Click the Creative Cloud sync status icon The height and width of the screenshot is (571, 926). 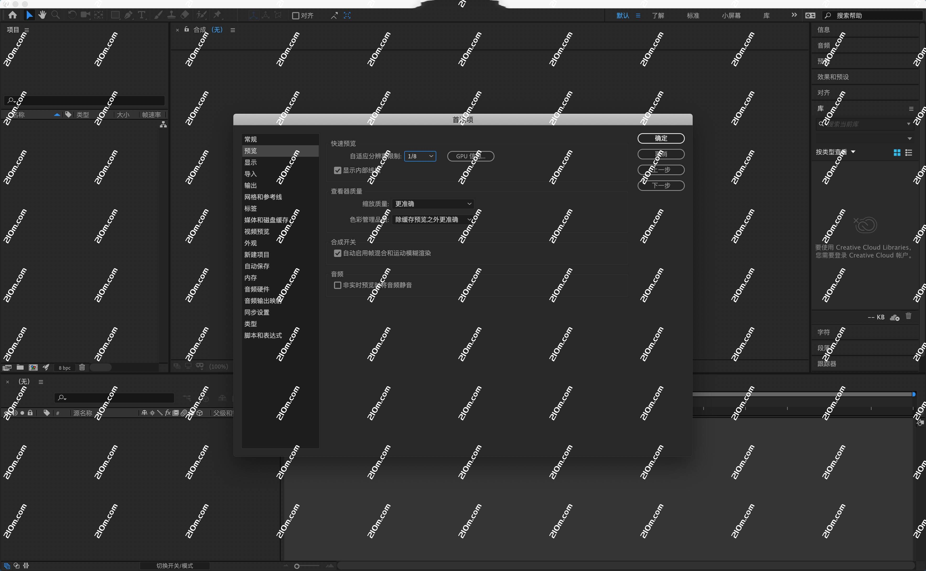[895, 317]
